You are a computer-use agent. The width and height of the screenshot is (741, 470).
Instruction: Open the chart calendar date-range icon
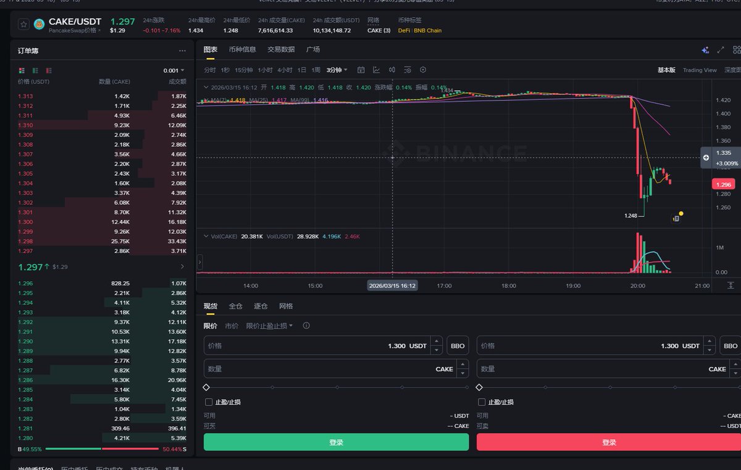[x=361, y=70]
